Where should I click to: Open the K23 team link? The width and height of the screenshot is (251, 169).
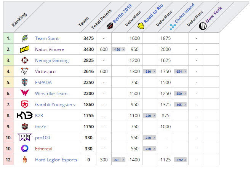point(39,116)
